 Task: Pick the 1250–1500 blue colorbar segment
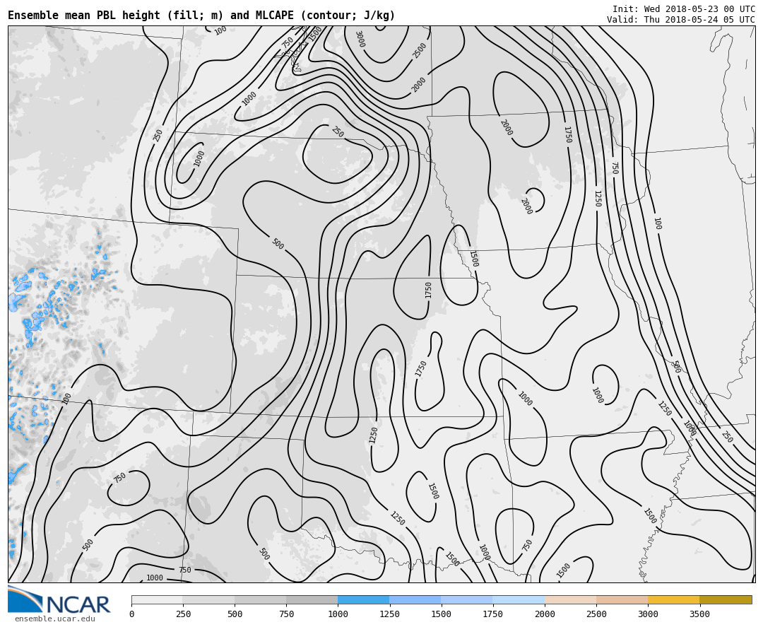pyautogui.click(x=415, y=599)
